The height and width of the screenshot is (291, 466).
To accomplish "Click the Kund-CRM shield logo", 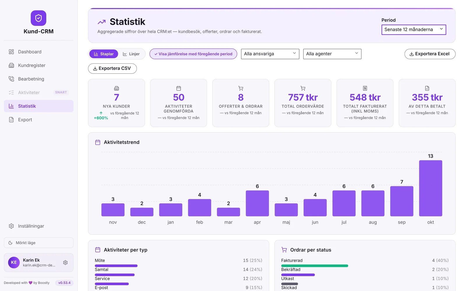I will 38,18.
